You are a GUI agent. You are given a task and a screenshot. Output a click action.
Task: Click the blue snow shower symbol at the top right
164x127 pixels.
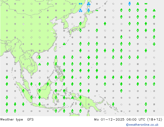point(130,4)
